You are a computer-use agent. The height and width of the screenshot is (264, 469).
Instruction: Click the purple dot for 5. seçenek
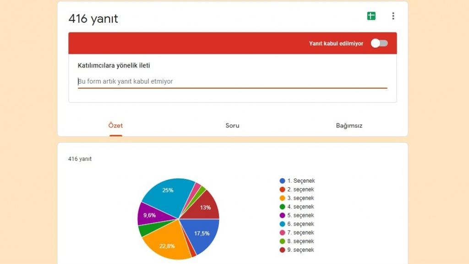tap(283, 216)
